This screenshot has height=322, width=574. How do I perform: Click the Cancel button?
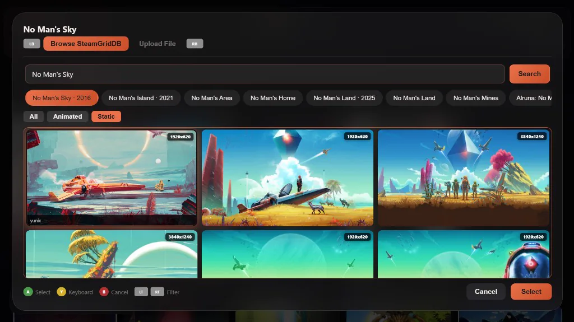[486, 292]
